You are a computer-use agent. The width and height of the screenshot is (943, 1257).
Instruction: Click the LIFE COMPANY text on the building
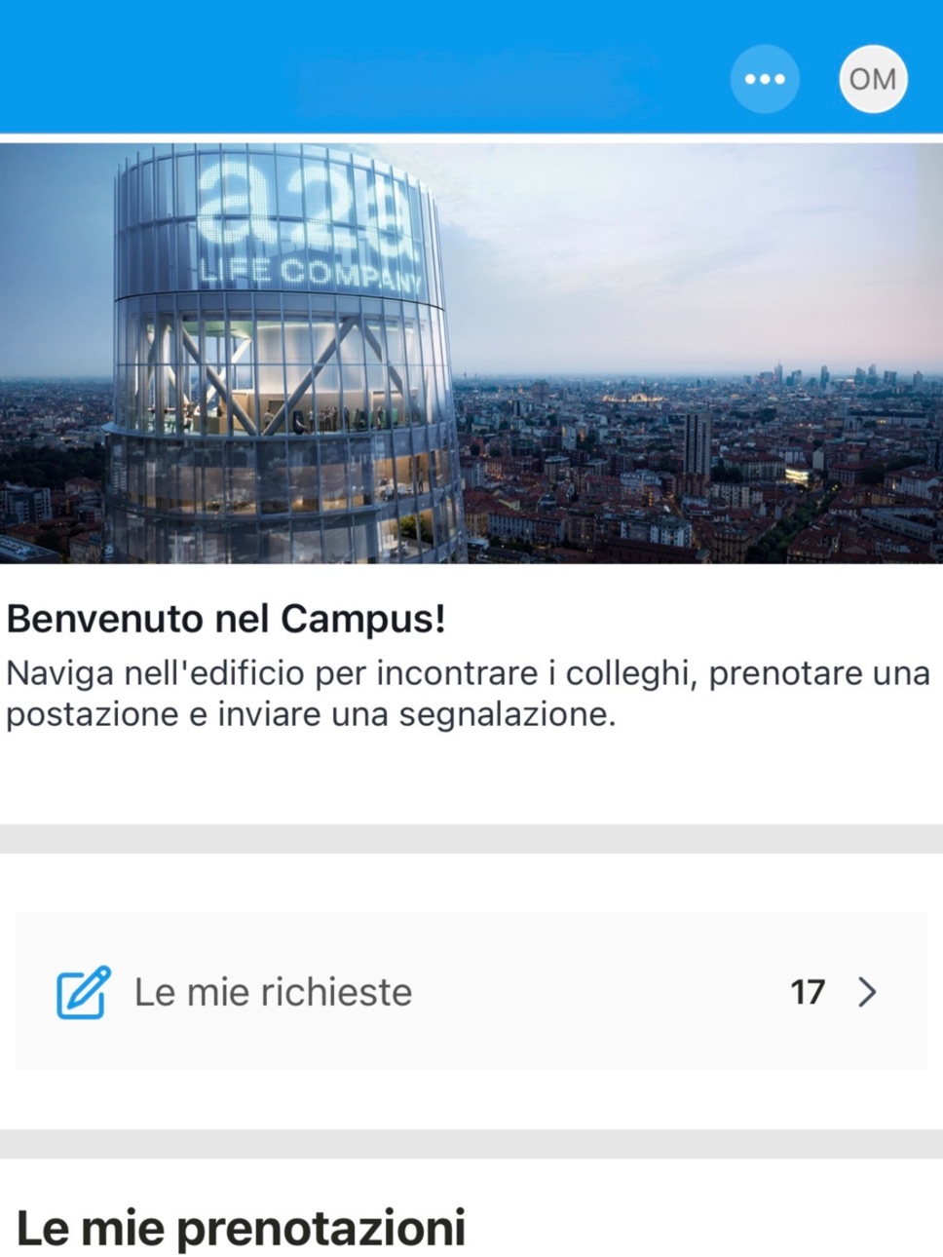tap(310, 275)
